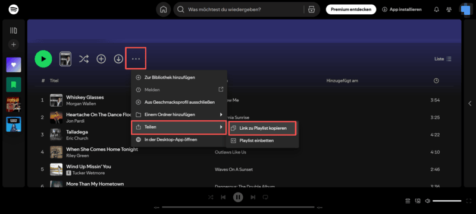Open Your Episodes green bookmark item

click(x=14, y=85)
